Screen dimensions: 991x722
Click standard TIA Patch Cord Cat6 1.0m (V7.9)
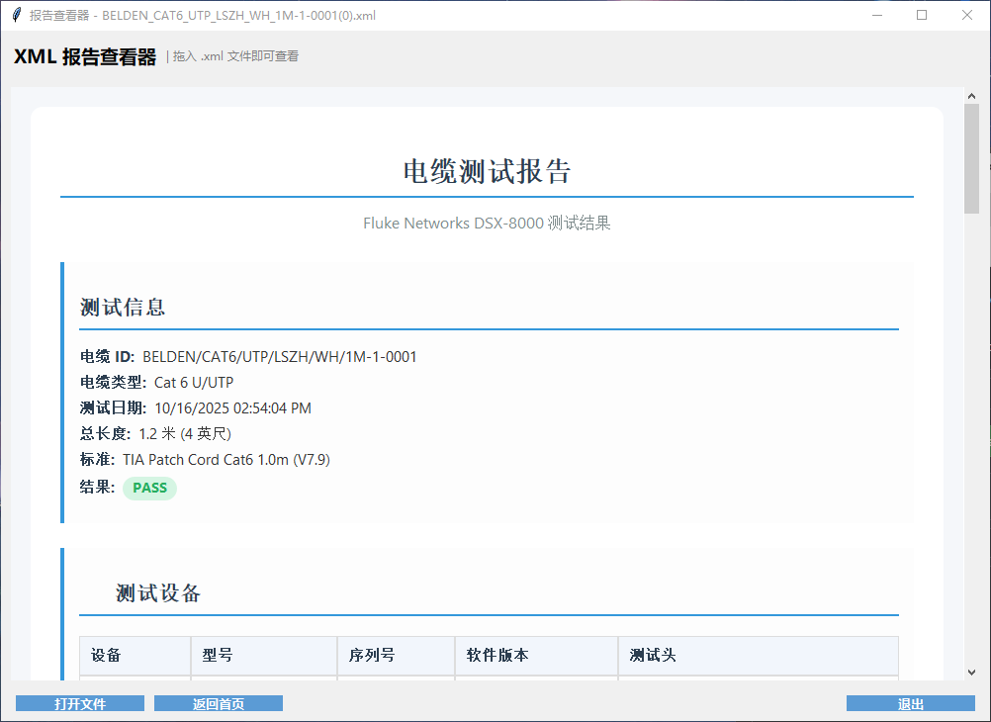226,460
